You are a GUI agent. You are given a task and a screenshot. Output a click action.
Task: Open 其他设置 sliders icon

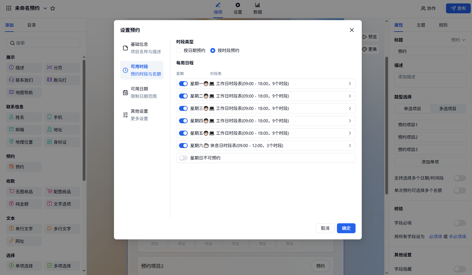[125, 115]
